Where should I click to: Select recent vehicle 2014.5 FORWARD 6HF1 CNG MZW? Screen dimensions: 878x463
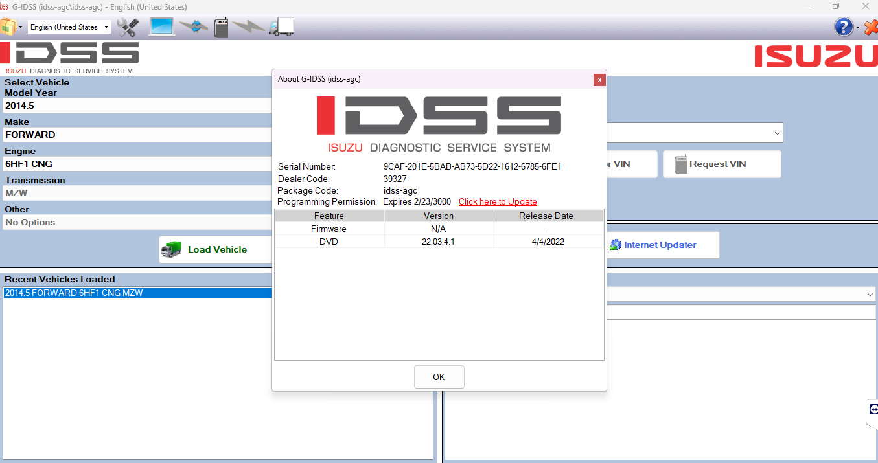tap(137, 293)
